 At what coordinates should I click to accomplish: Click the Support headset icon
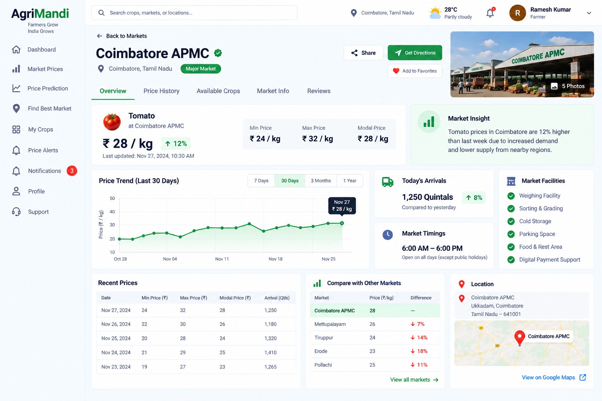pyautogui.click(x=16, y=212)
